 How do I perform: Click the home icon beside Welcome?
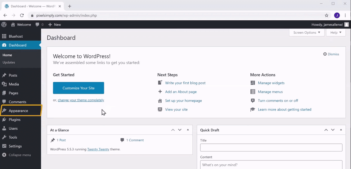(x=13, y=24)
